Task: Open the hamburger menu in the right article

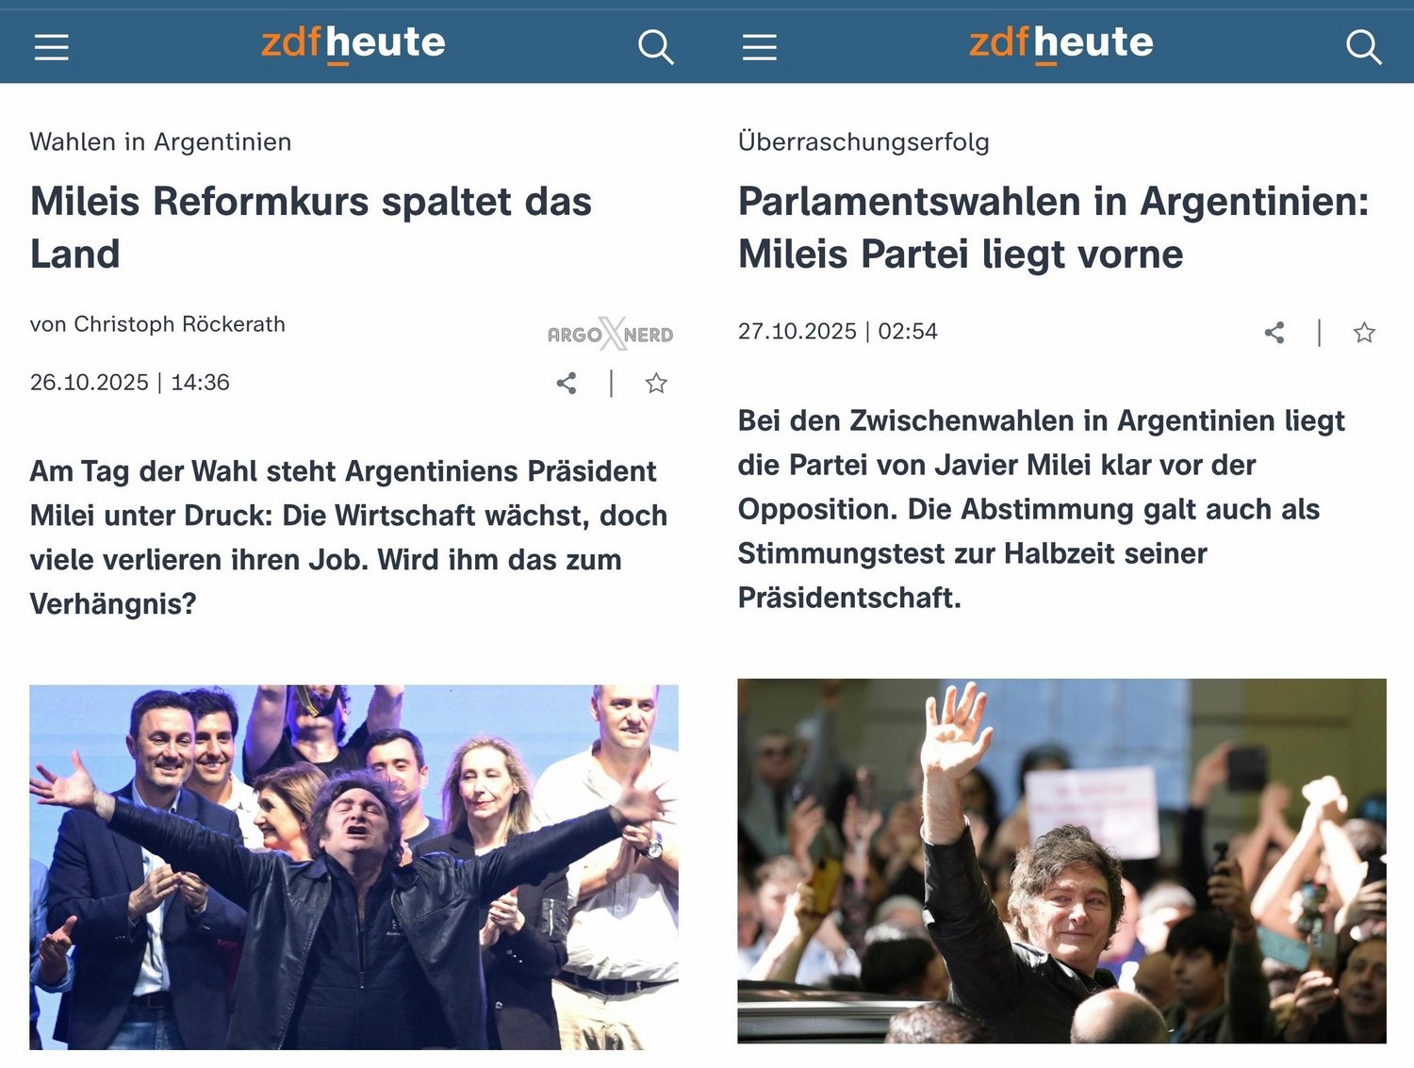Action: click(760, 47)
